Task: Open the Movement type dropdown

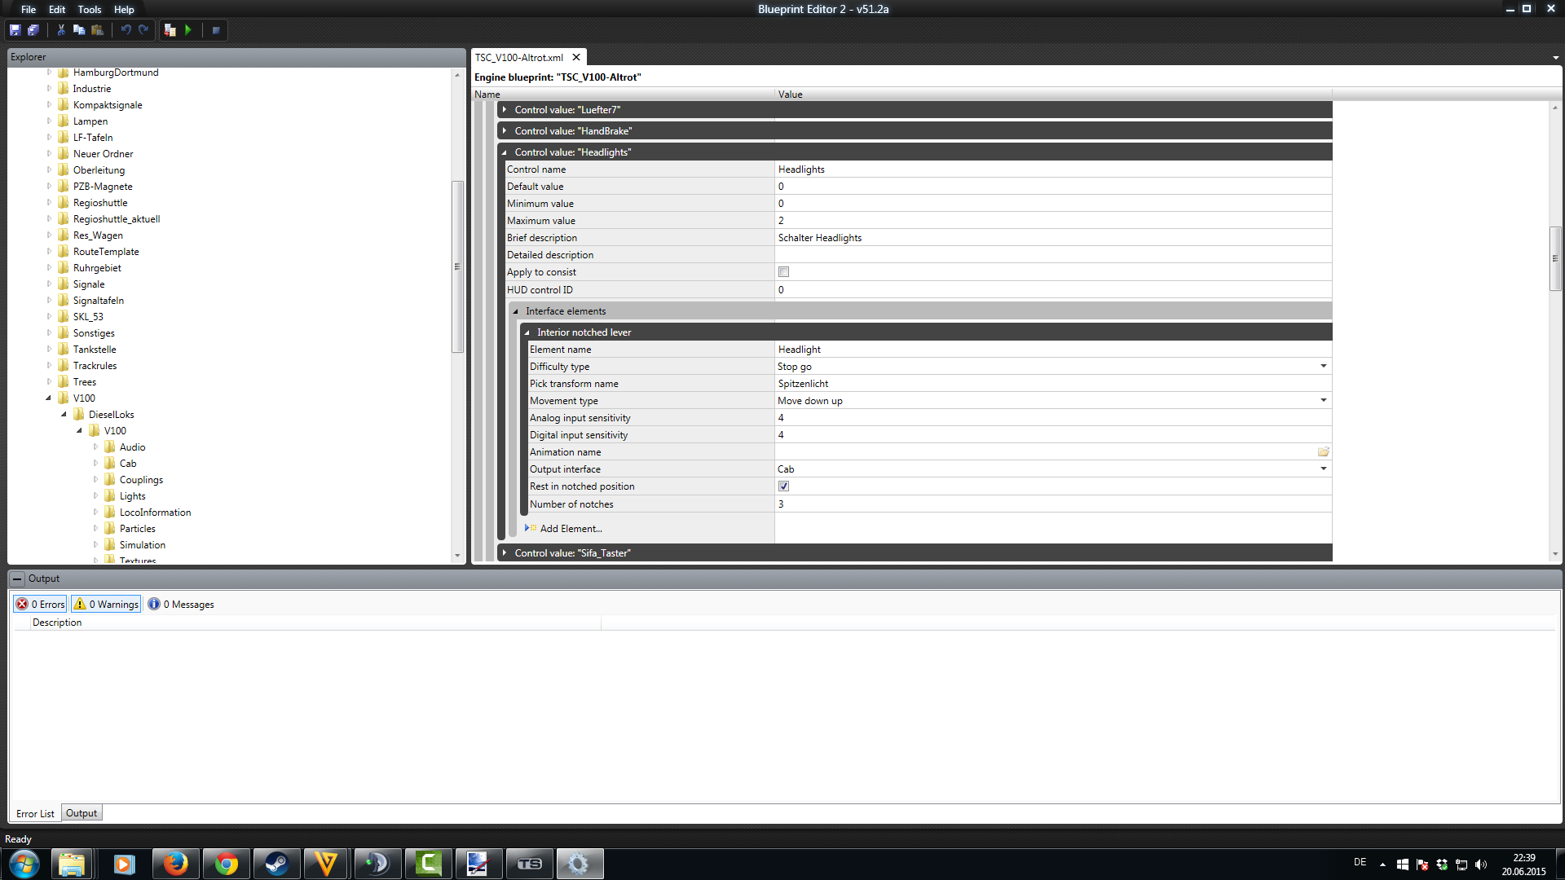Action: coord(1323,401)
